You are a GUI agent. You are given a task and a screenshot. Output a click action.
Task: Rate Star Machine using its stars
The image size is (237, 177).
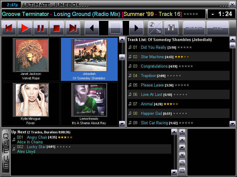[182, 57]
